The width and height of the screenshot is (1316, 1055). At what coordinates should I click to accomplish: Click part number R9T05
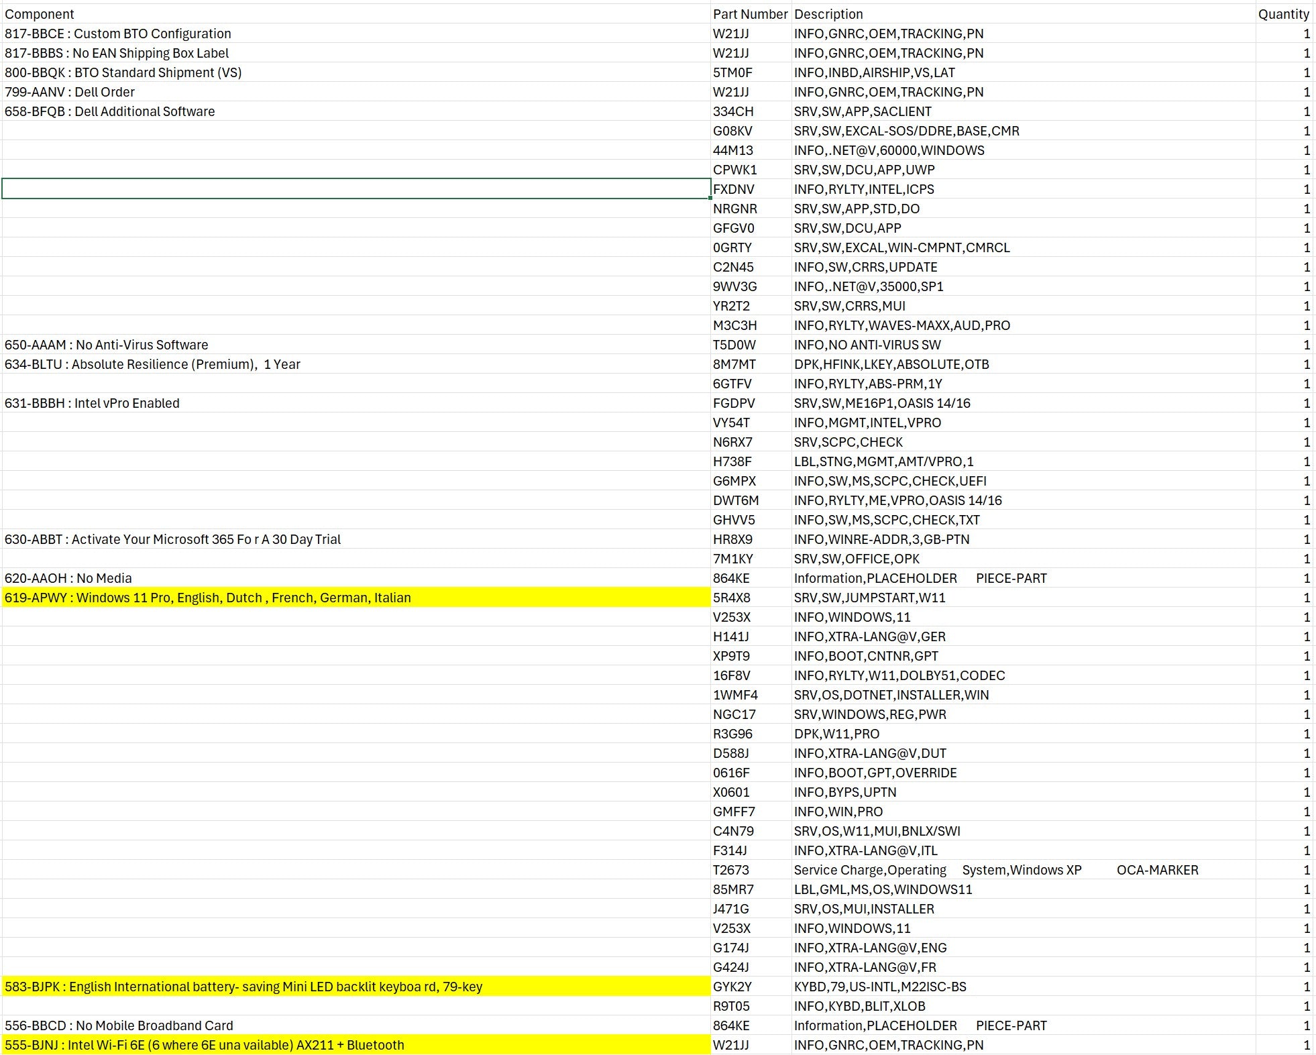[x=751, y=1006]
